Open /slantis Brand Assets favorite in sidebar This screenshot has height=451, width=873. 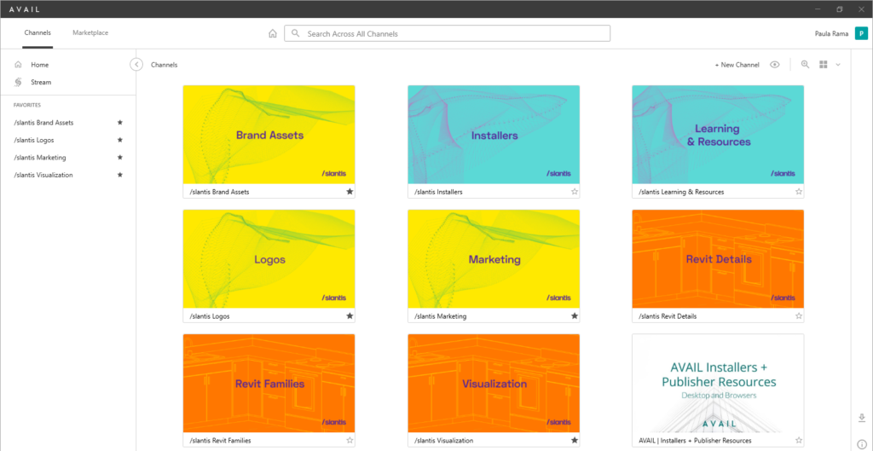point(43,123)
